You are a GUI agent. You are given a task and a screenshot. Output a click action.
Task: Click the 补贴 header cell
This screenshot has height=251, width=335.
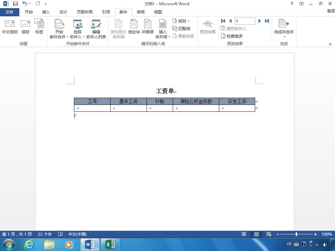(x=160, y=101)
